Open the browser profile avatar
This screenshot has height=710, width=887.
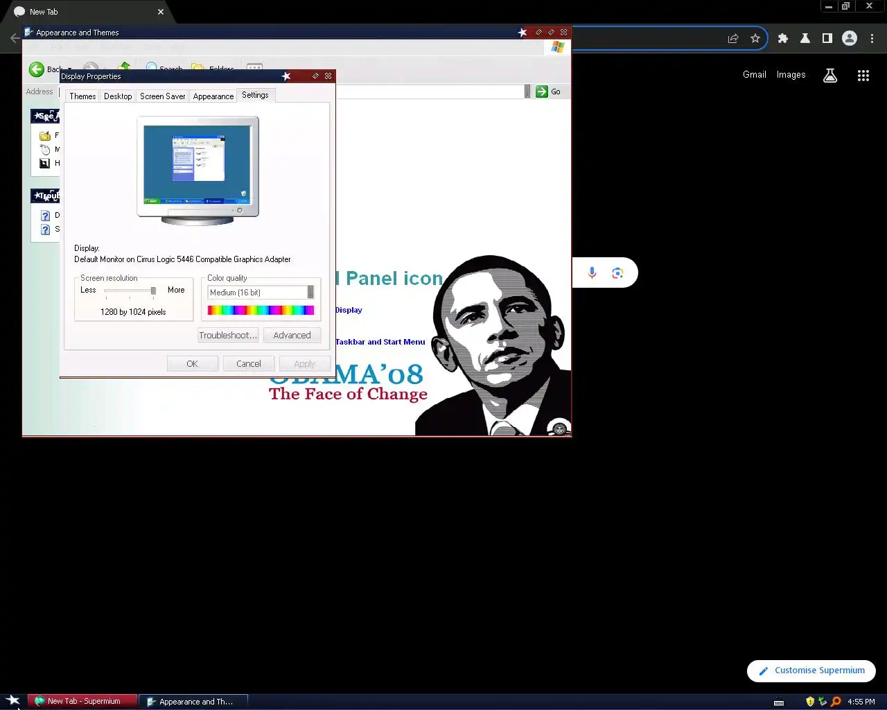850,39
